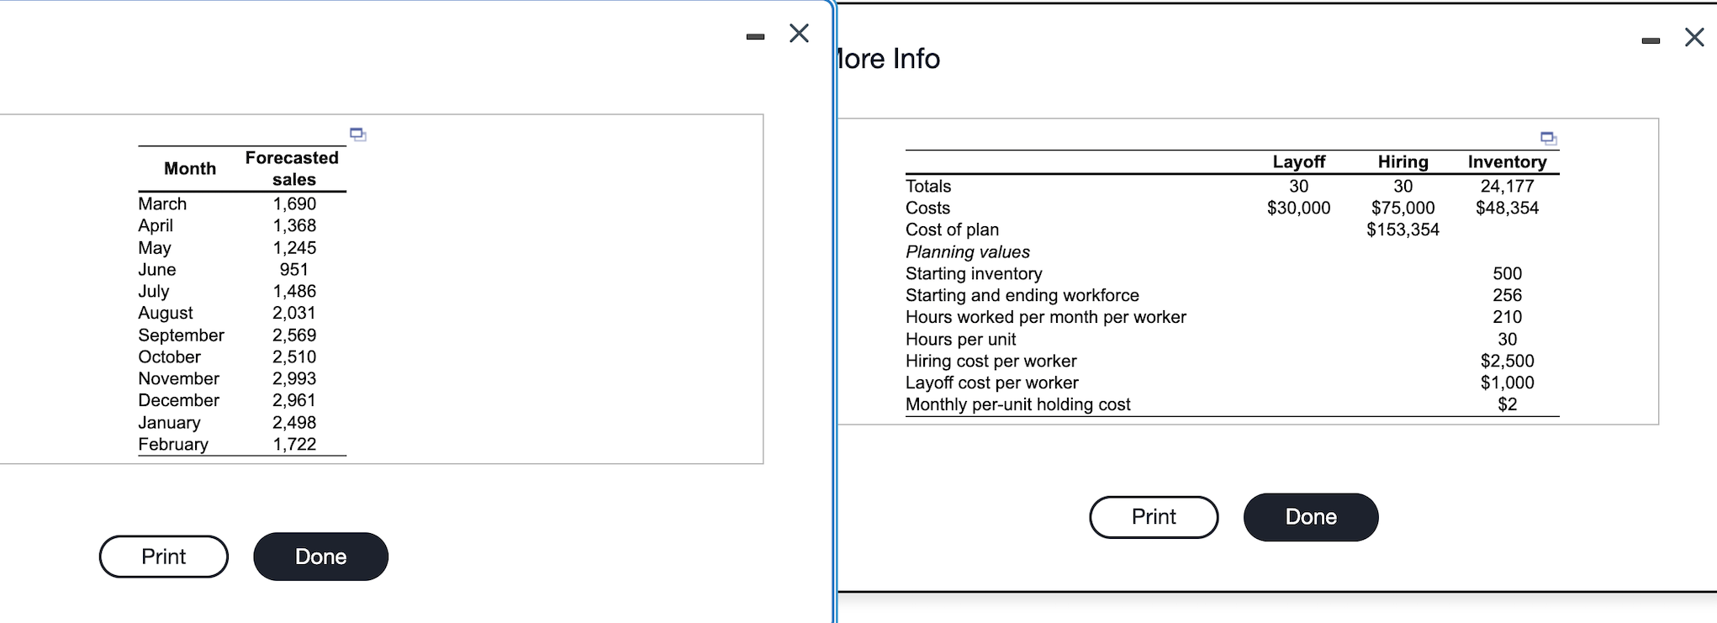Click the Totals row label
The image size is (1717, 623).
point(928,186)
